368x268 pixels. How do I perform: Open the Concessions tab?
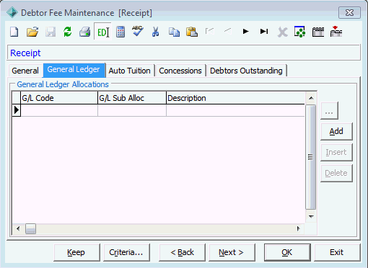point(180,71)
